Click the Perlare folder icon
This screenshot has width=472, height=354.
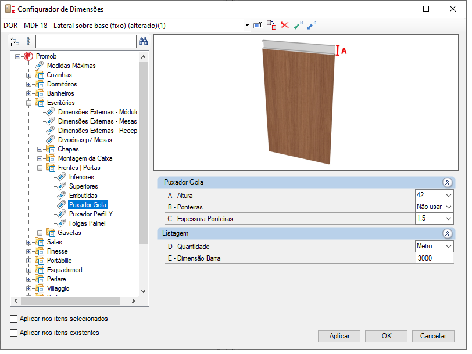click(x=40, y=279)
